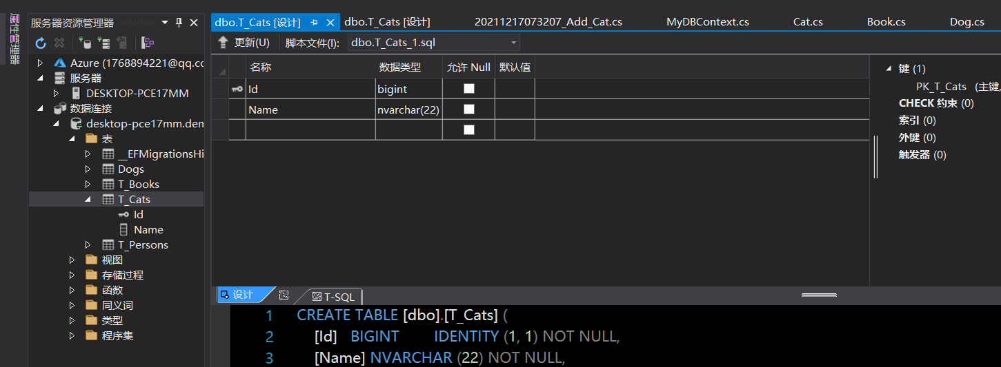Collapse the 键 (1) keys section
Screen dimensions: 1001x367
[x=889, y=69]
